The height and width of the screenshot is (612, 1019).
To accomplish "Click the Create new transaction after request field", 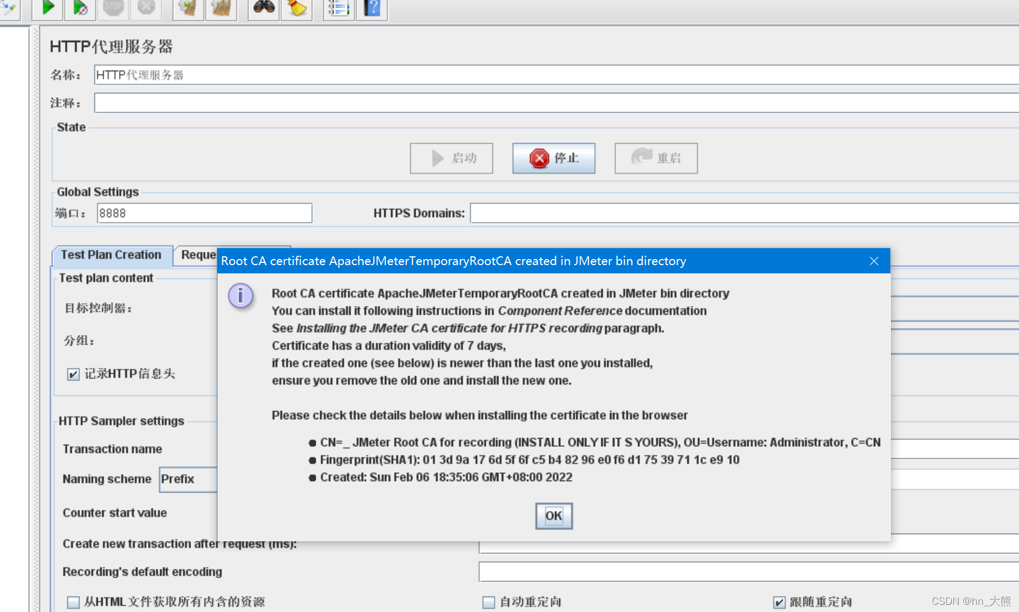I will [x=749, y=547].
